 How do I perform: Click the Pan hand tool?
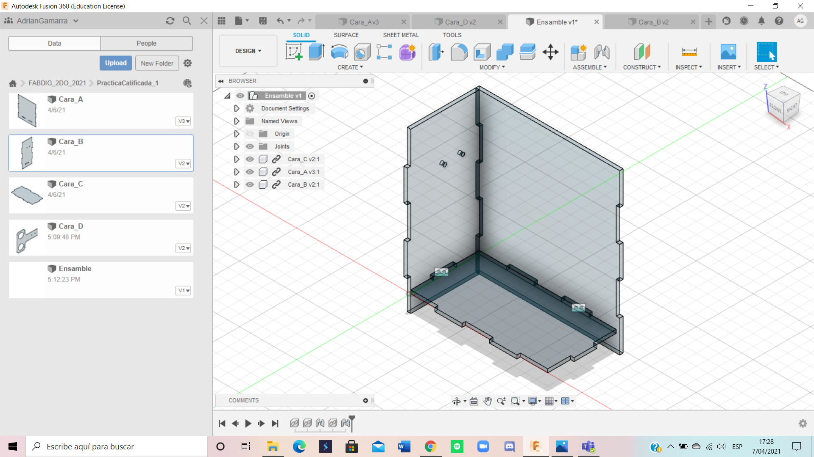click(x=488, y=401)
